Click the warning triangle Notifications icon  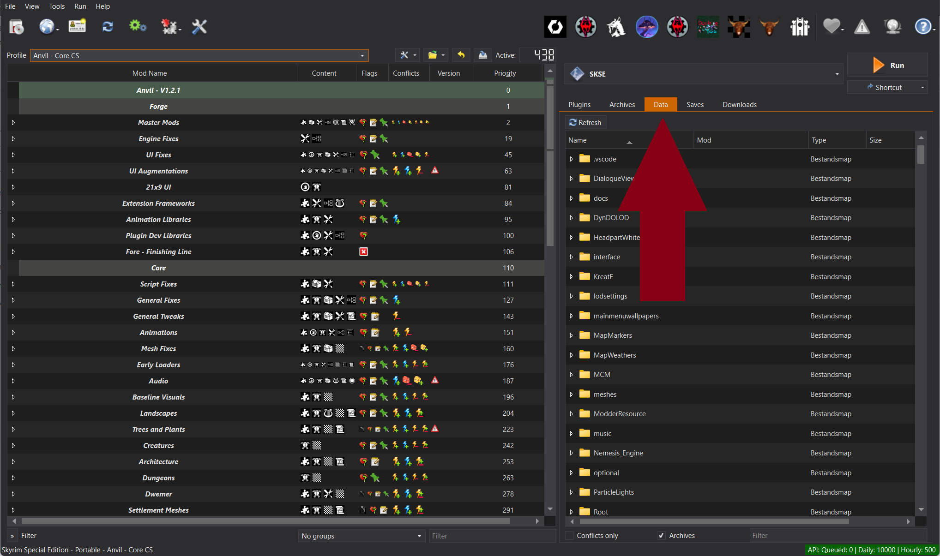[x=862, y=27]
